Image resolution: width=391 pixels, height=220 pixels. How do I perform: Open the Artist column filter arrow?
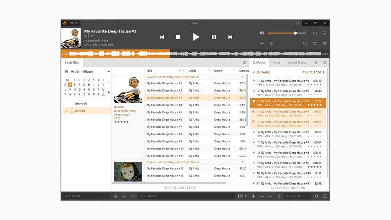[209, 71]
